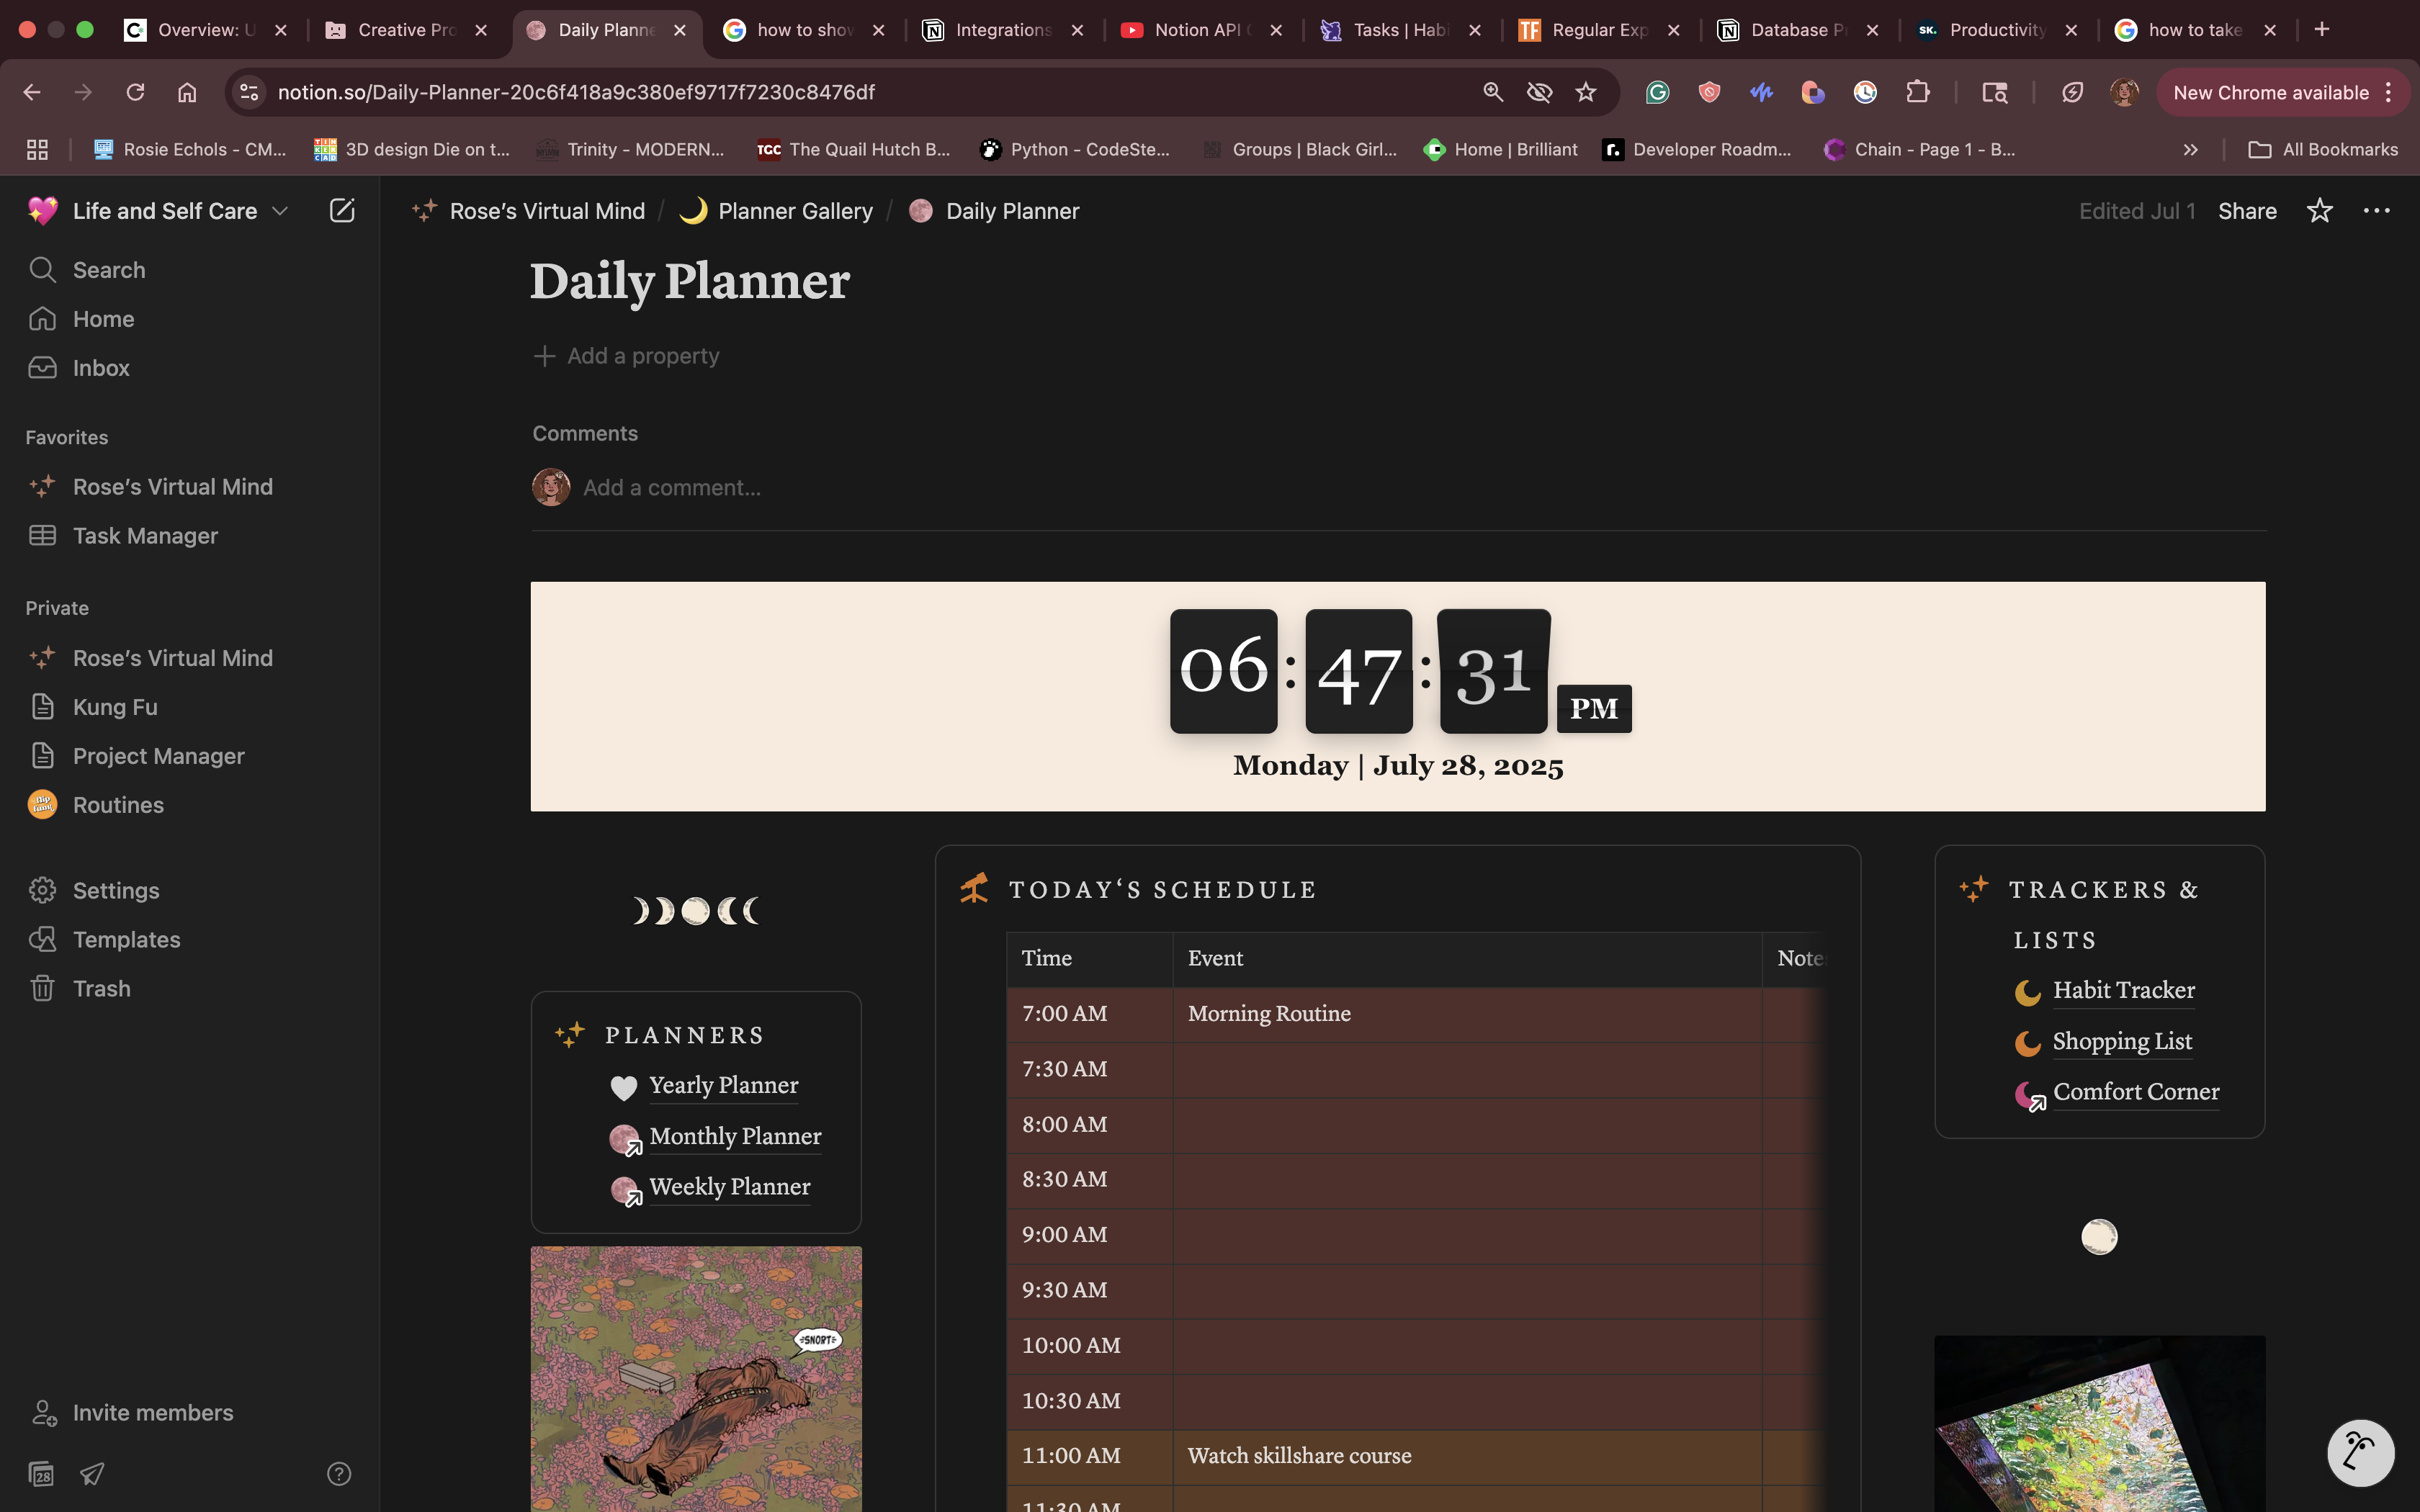Show more bookmarks chevron

tap(2190, 149)
